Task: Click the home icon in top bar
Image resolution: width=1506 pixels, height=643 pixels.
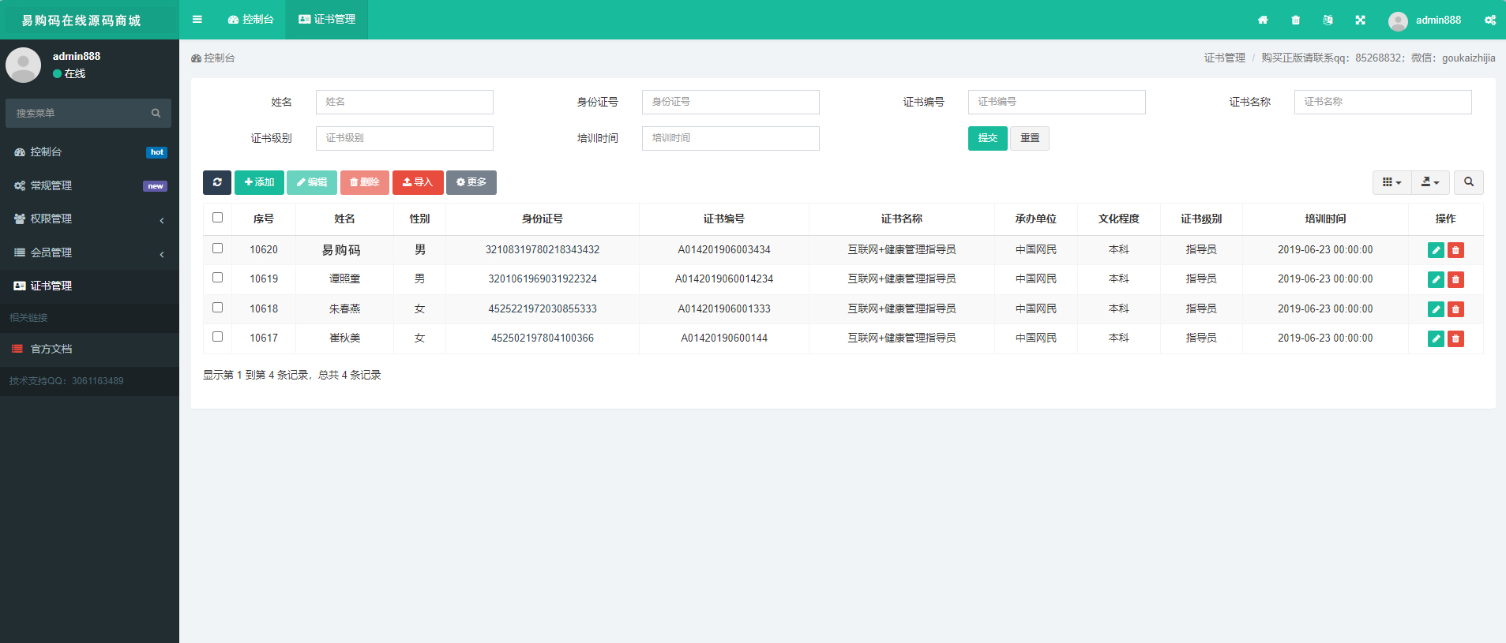Action: click(x=1263, y=21)
